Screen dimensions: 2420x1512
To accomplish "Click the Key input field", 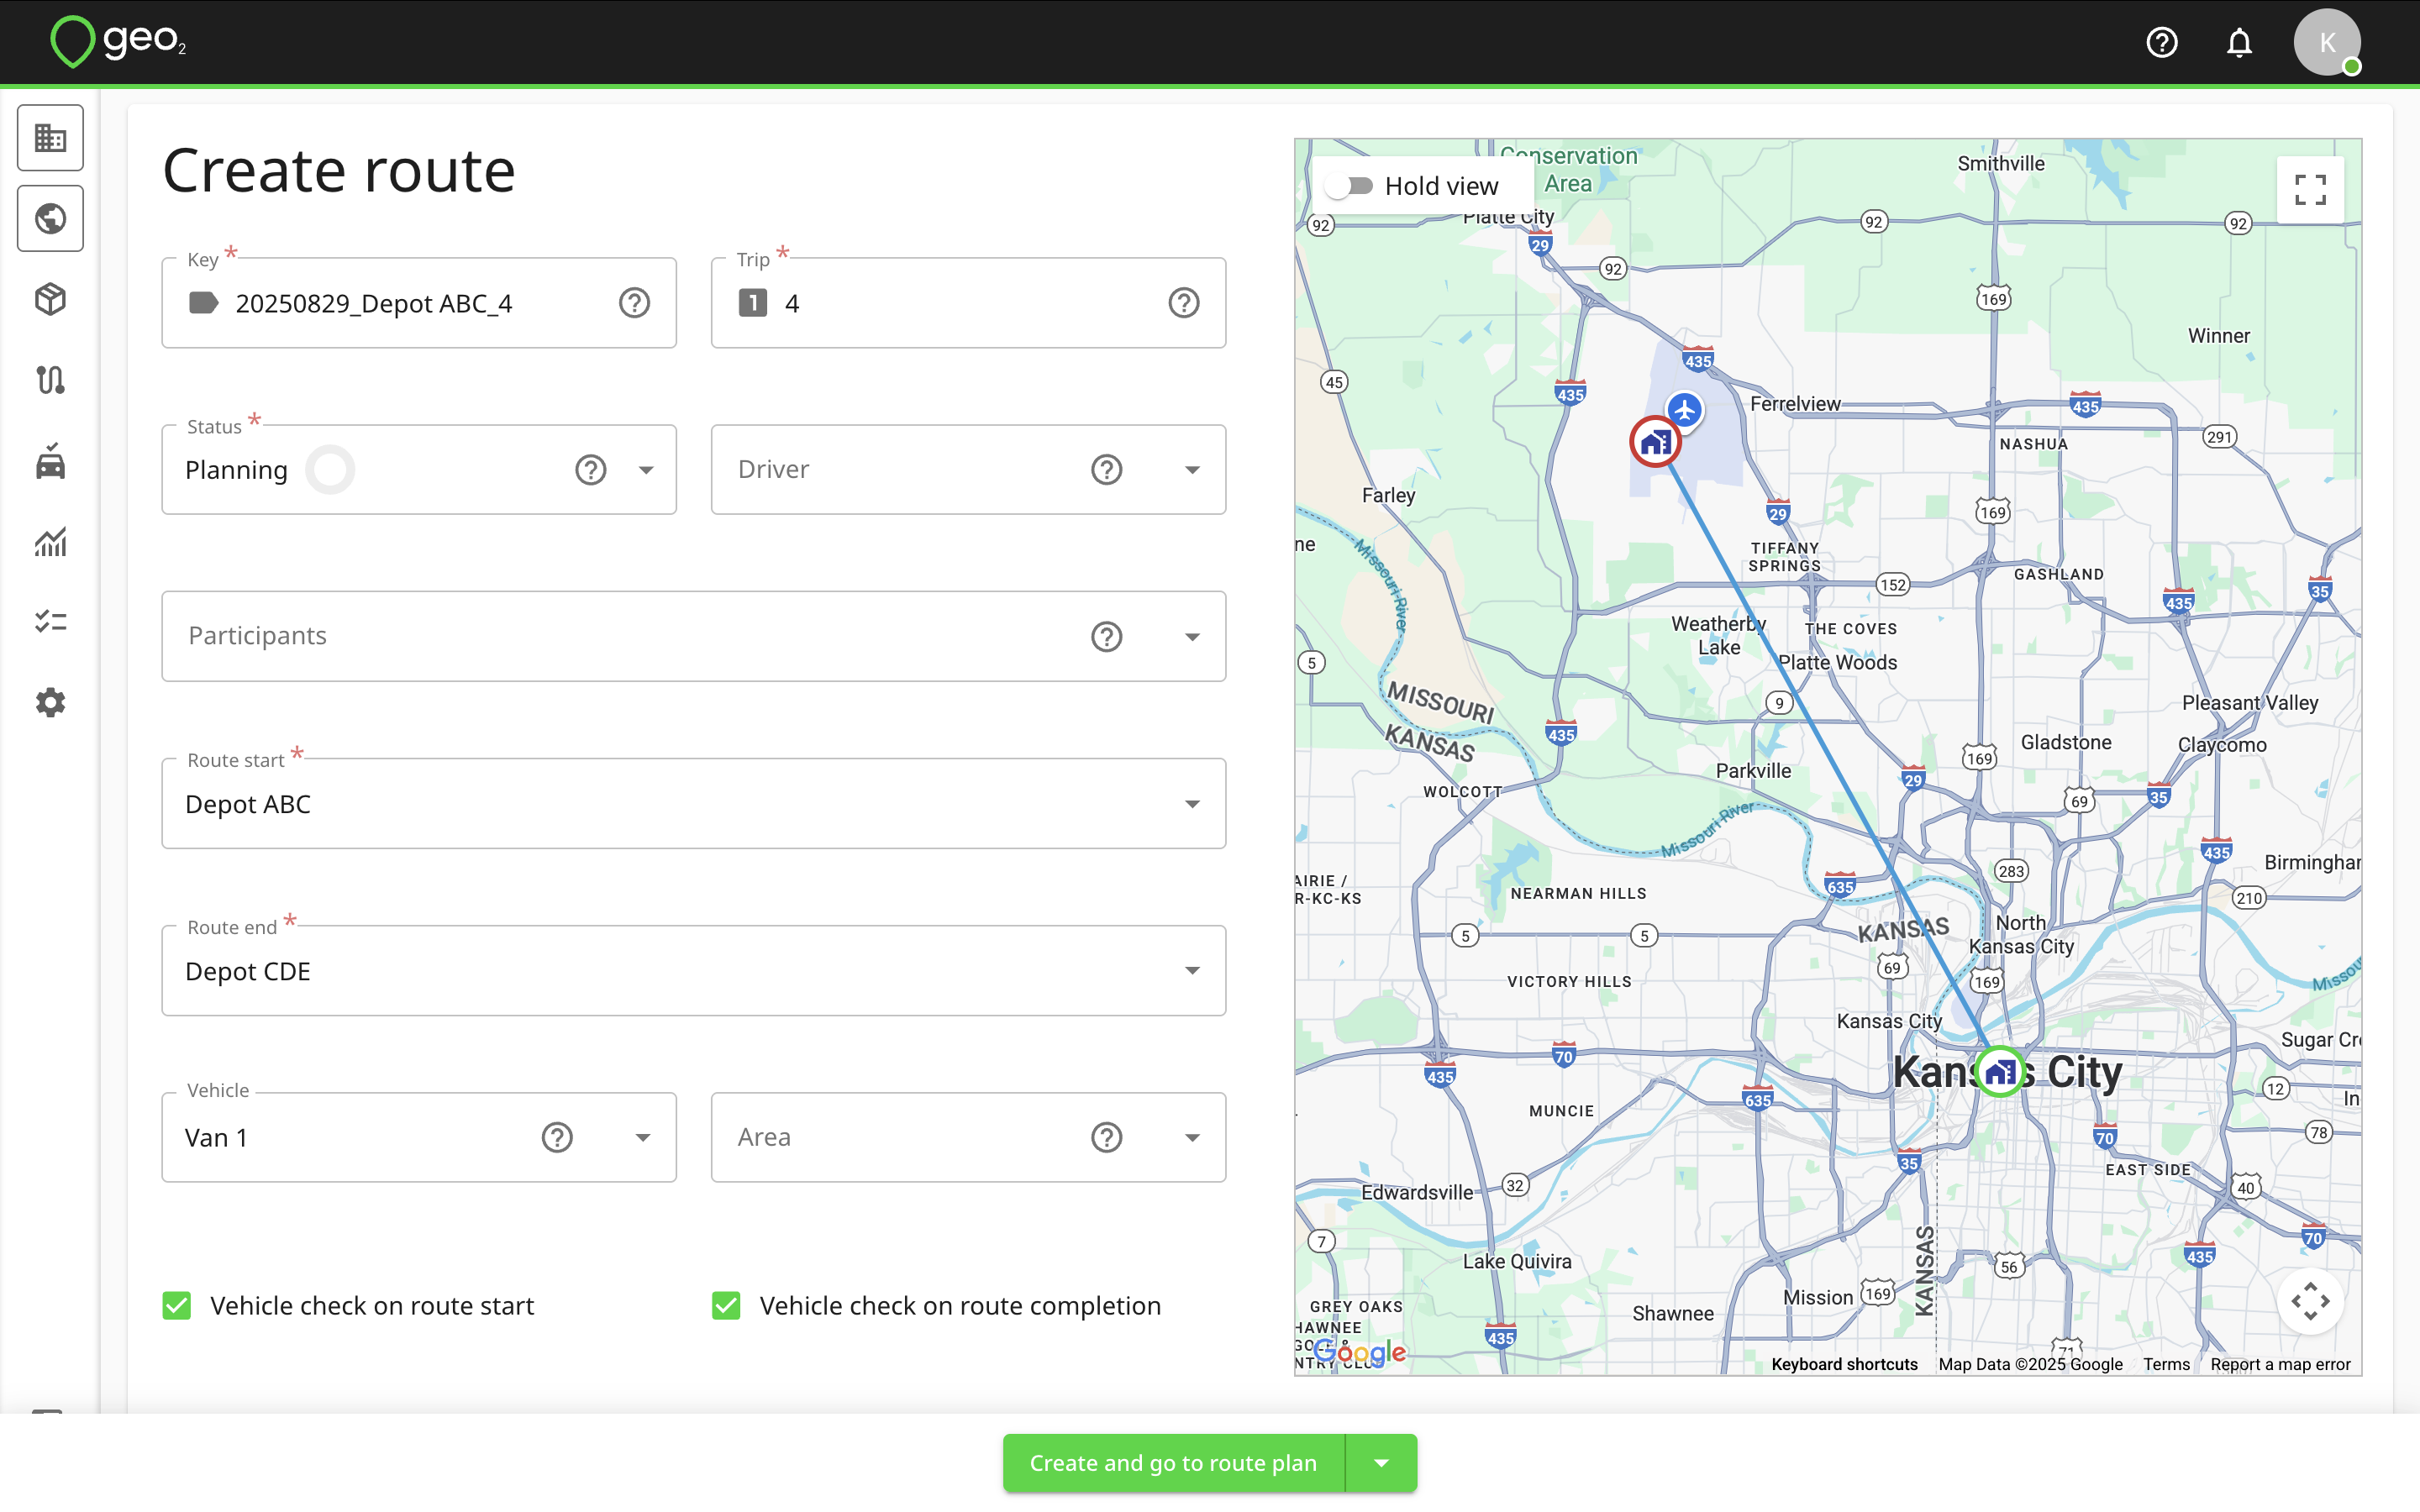I will [420, 303].
